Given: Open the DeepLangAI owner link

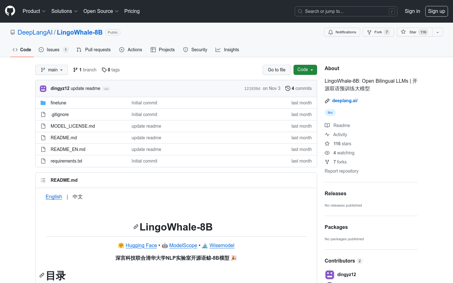Looking at the screenshot, I should pos(35,32).
